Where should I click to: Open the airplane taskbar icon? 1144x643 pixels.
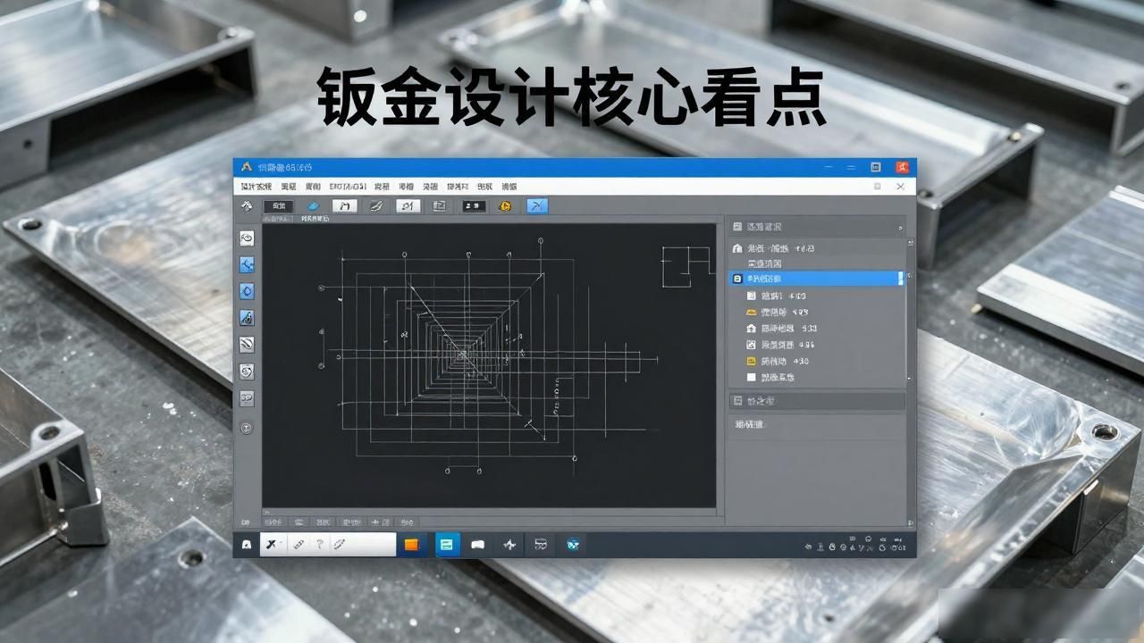coord(509,545)
